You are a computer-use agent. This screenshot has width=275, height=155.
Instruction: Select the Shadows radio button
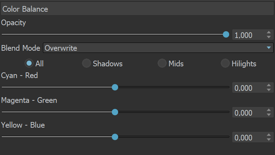87,63
